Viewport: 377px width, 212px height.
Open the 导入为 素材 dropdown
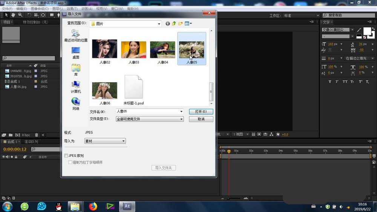pyautogui.click(x=105, y=141)
